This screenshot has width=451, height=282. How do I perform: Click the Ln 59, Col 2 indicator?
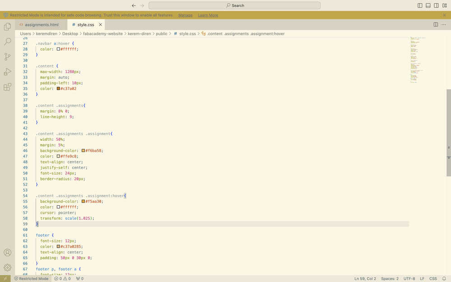(x=365, y=278)
